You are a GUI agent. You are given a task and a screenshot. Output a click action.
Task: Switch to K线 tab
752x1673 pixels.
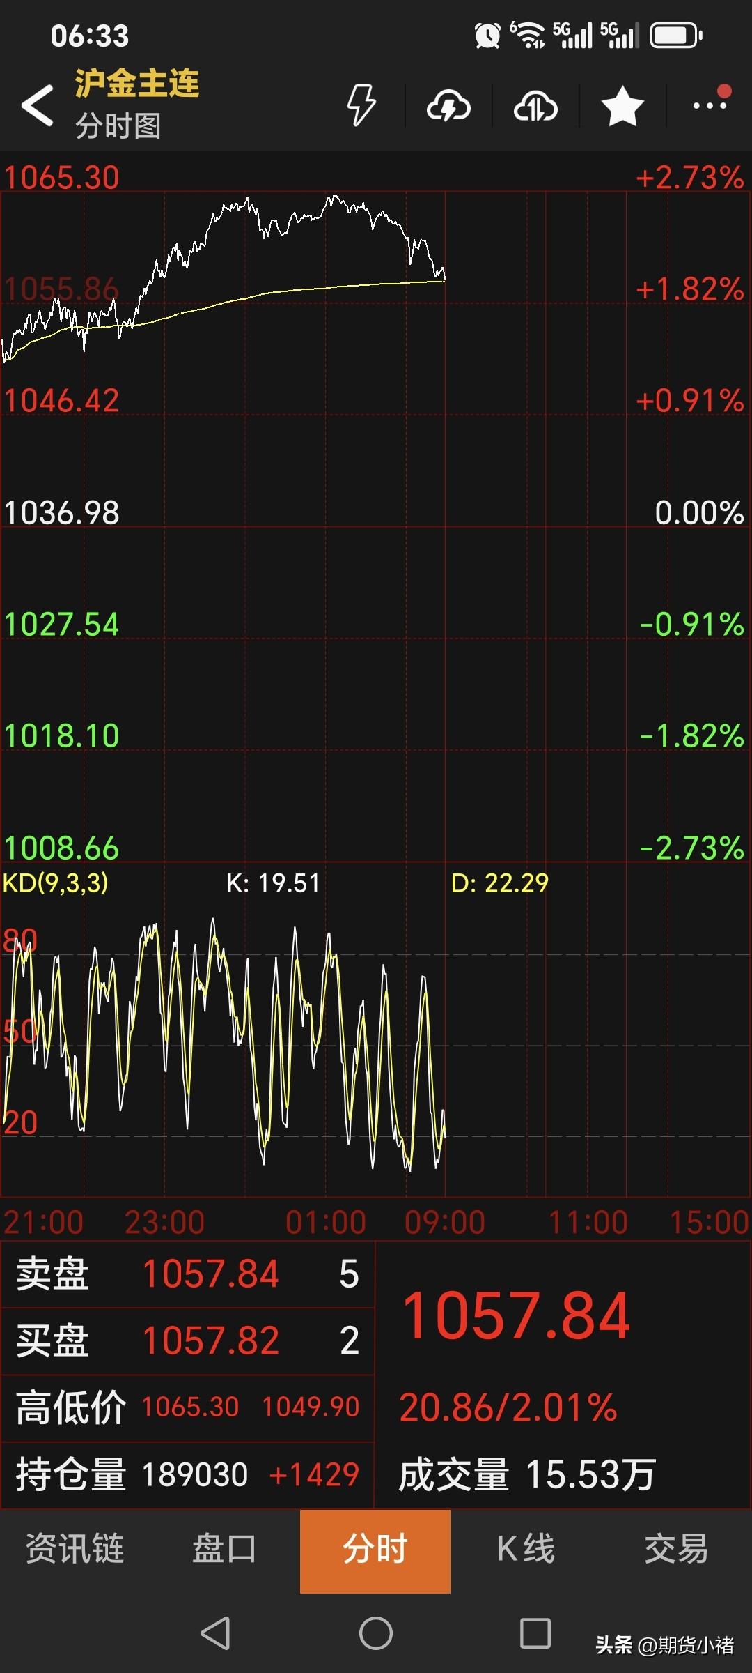526,1549
